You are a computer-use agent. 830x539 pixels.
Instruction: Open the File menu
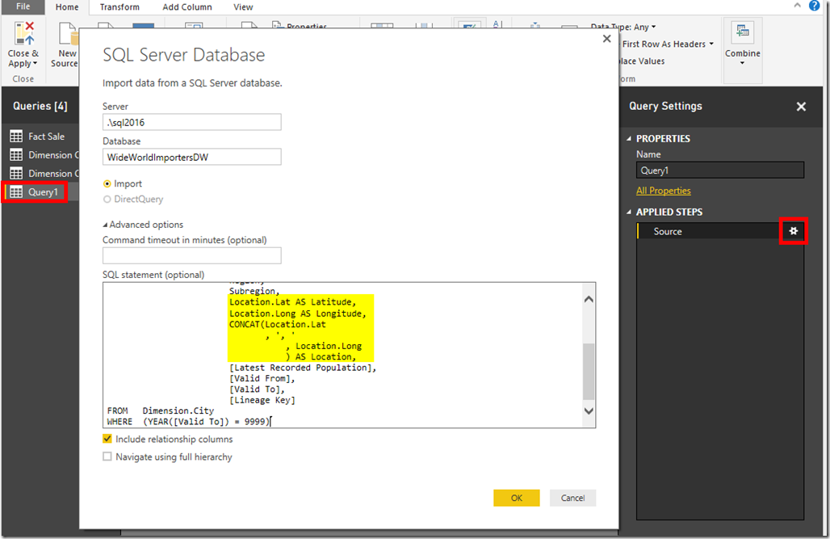[x=23, y=7]
